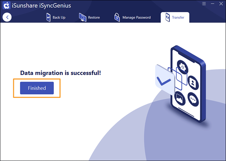
Task: Click the Finished button
Action: click(x=37, y=88)
